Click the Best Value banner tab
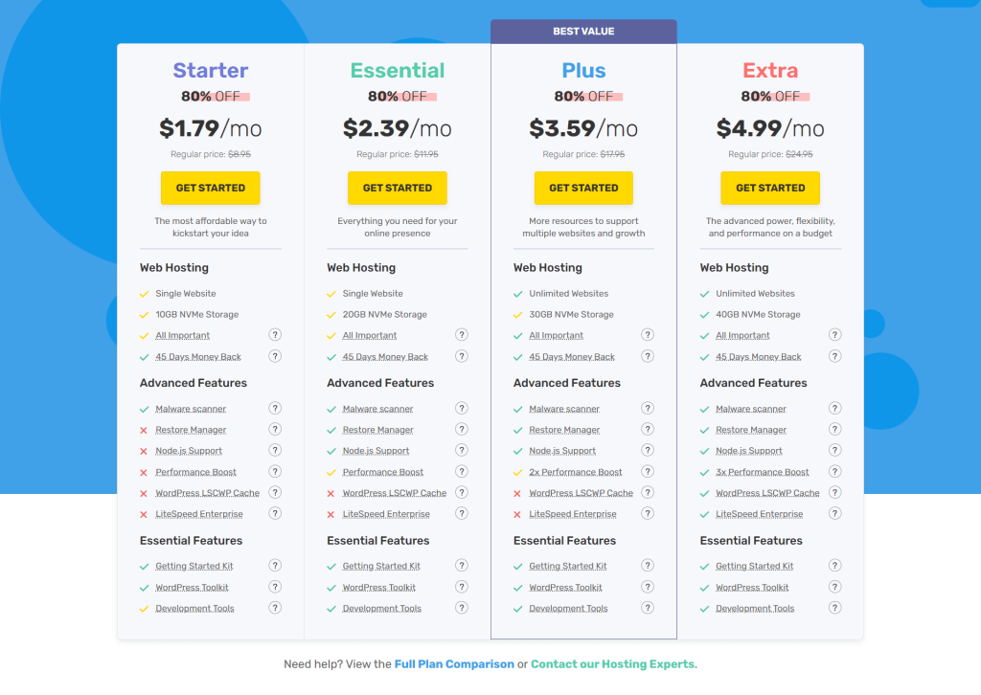981x695 pixels. pyautogui.click(x=583, y=32)
